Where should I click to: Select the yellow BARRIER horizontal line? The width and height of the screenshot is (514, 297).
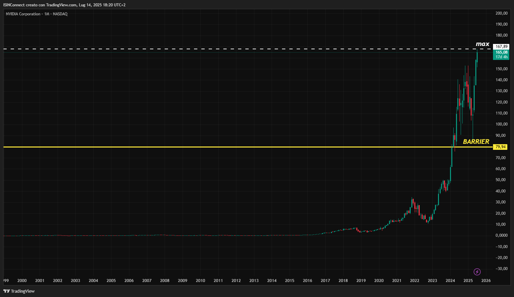pos(248,147)
